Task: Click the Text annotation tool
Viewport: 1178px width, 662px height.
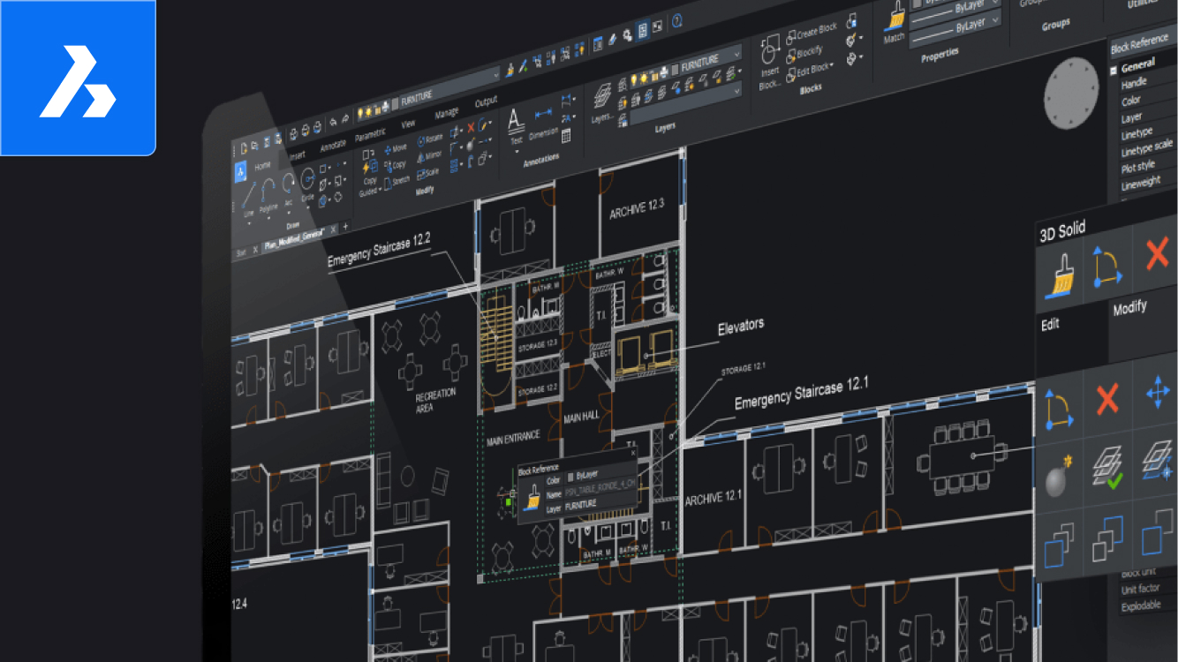Action: click(x=517, y=126)
